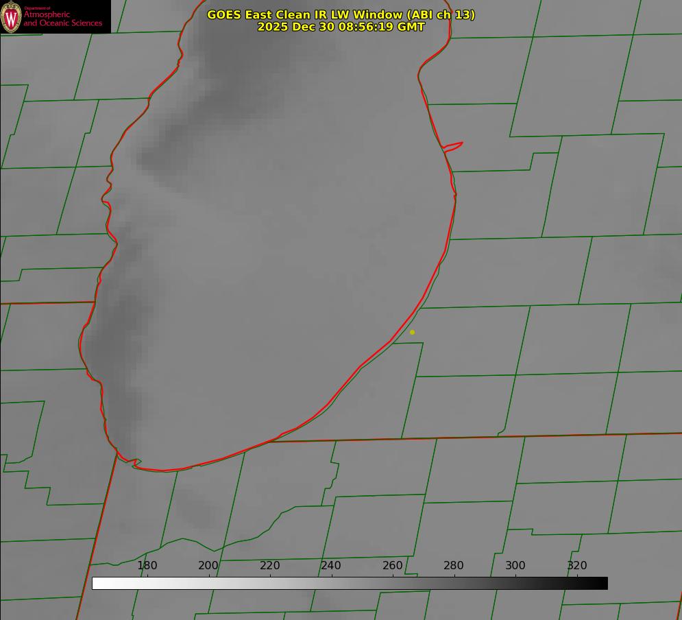Click the white end of the colorbar

click(97, 583)
